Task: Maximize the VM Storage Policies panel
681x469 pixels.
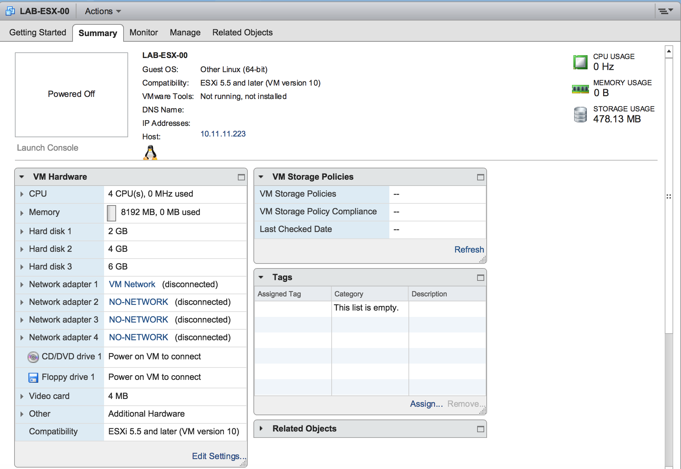Action: coord(480,177)
